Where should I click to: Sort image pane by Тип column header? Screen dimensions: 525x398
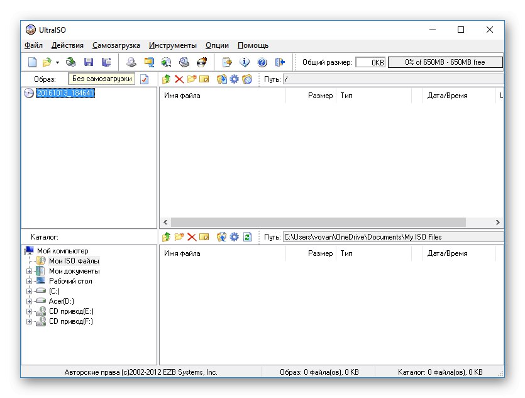374,96
